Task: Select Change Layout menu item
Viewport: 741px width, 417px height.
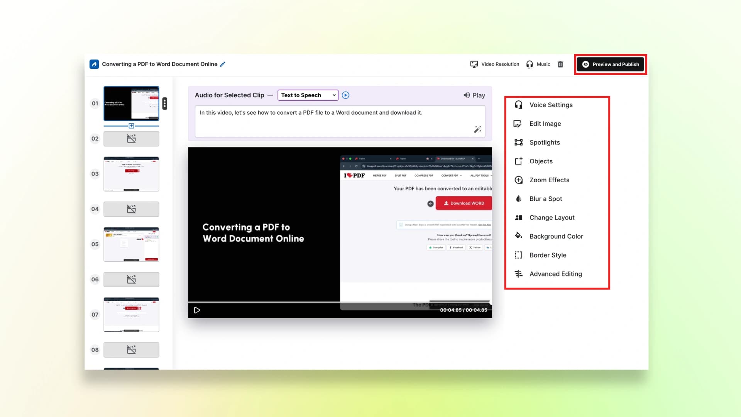Action: coord(552,218)
